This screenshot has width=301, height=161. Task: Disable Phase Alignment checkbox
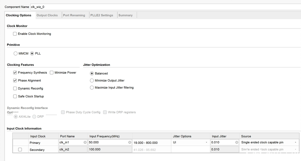click(x=15, y=80)
